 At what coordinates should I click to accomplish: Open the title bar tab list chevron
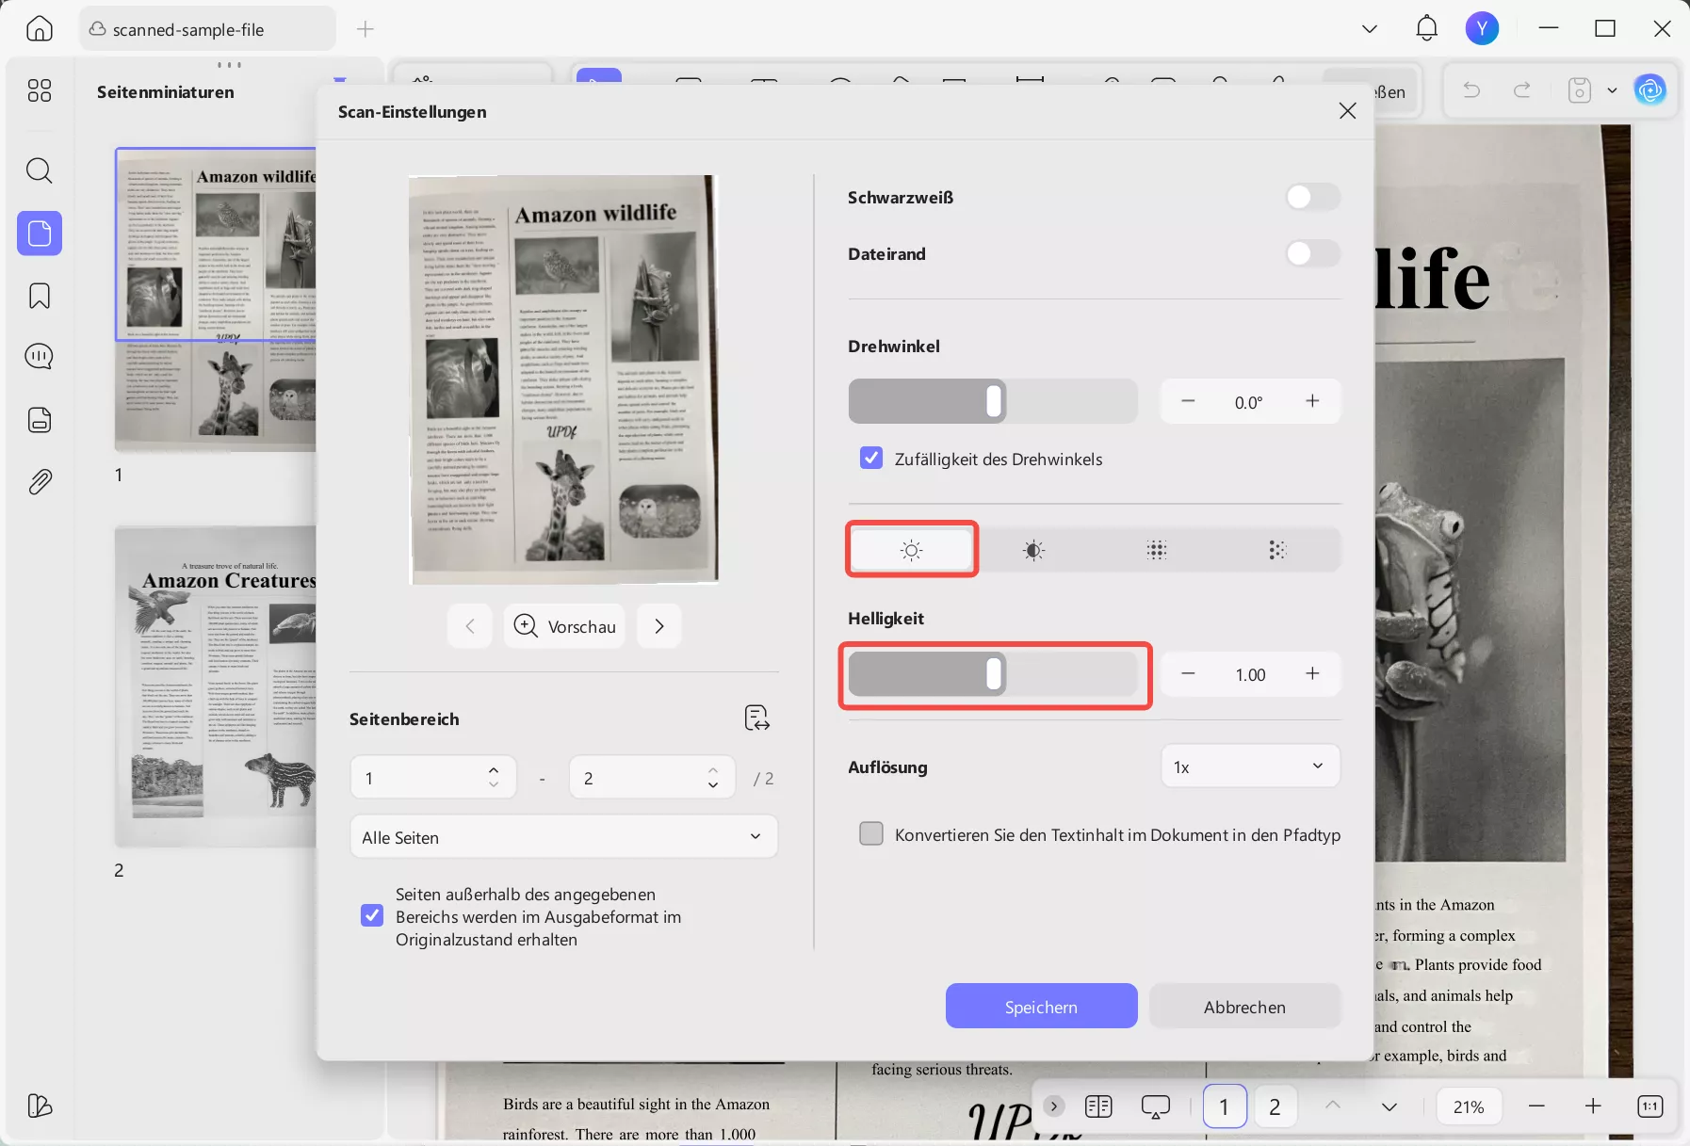pos(1370,29)
